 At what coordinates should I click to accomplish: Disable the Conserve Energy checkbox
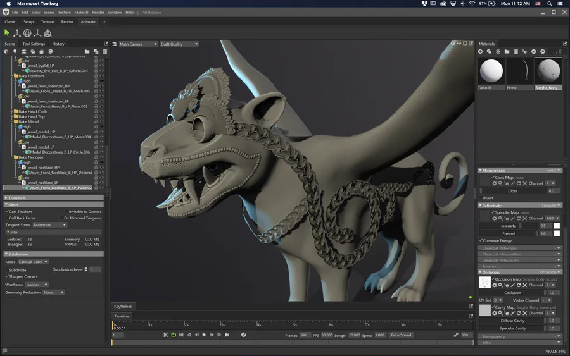coord(481,240)
